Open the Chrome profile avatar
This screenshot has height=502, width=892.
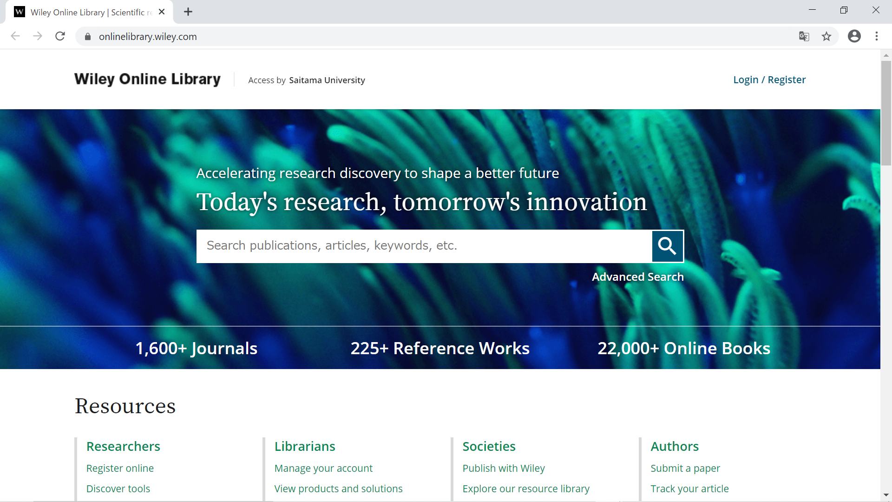[854, 36]
